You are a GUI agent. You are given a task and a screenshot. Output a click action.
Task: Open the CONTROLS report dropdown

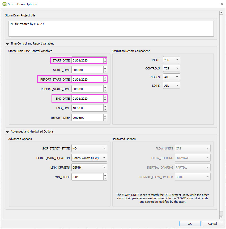tap(172, 68)
